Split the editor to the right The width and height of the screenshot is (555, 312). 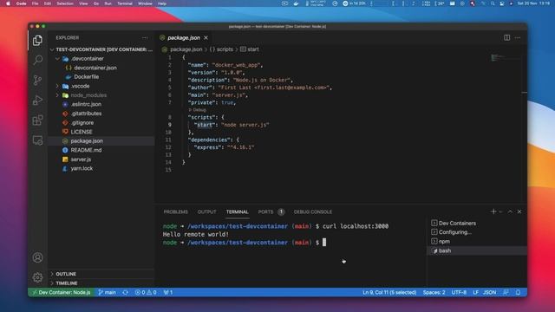tap(506, 37)
